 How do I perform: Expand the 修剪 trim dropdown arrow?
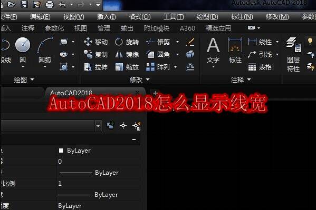point(177,42)
